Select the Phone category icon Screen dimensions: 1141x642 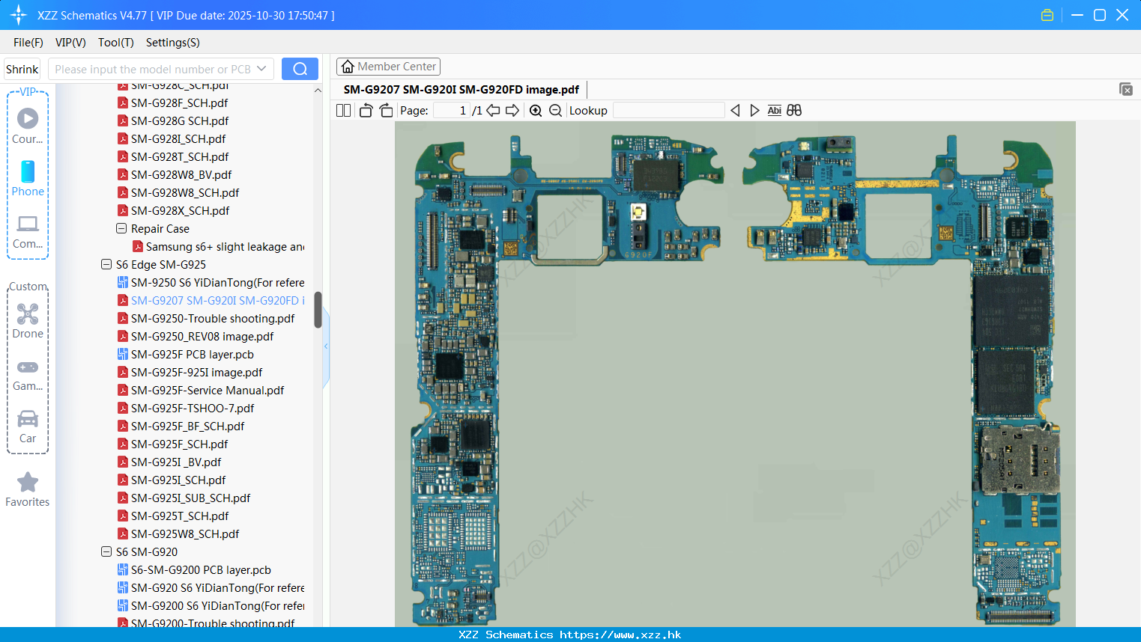28,178
